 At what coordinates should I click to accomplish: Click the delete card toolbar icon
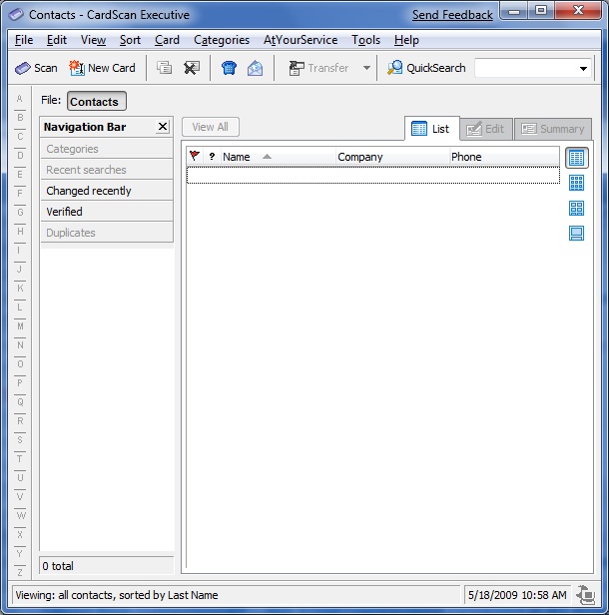pyautogui.click(x=192, y=68)
